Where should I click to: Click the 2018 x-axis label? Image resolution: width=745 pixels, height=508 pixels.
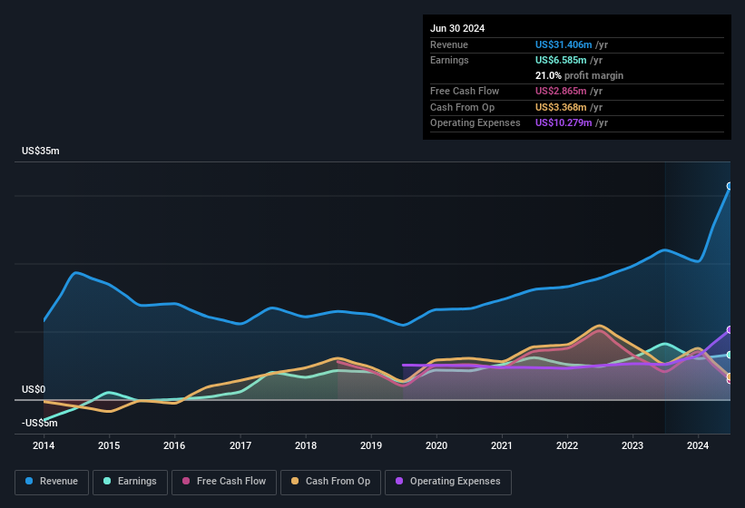(306, 445)
